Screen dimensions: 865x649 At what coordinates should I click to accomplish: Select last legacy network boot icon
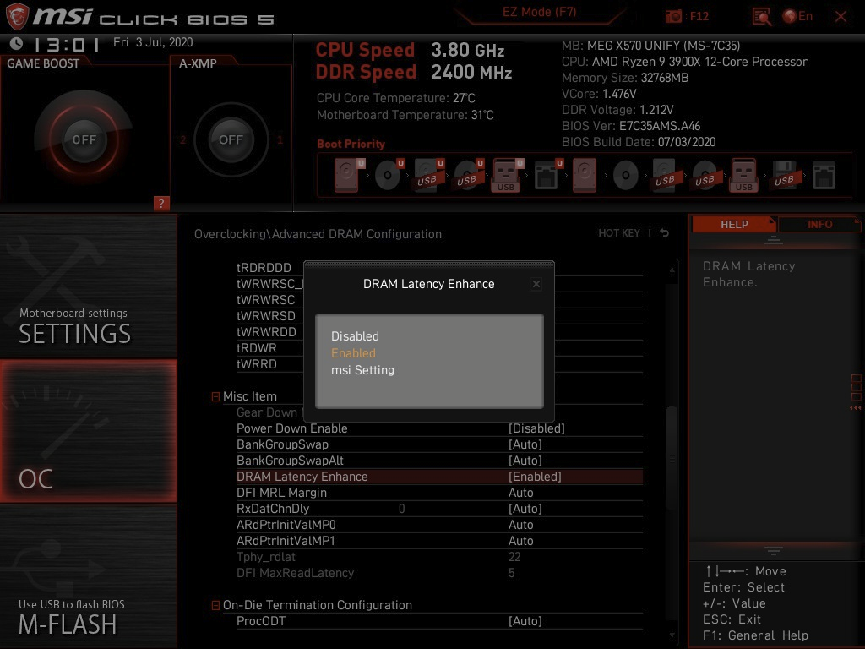click(824, 176)
